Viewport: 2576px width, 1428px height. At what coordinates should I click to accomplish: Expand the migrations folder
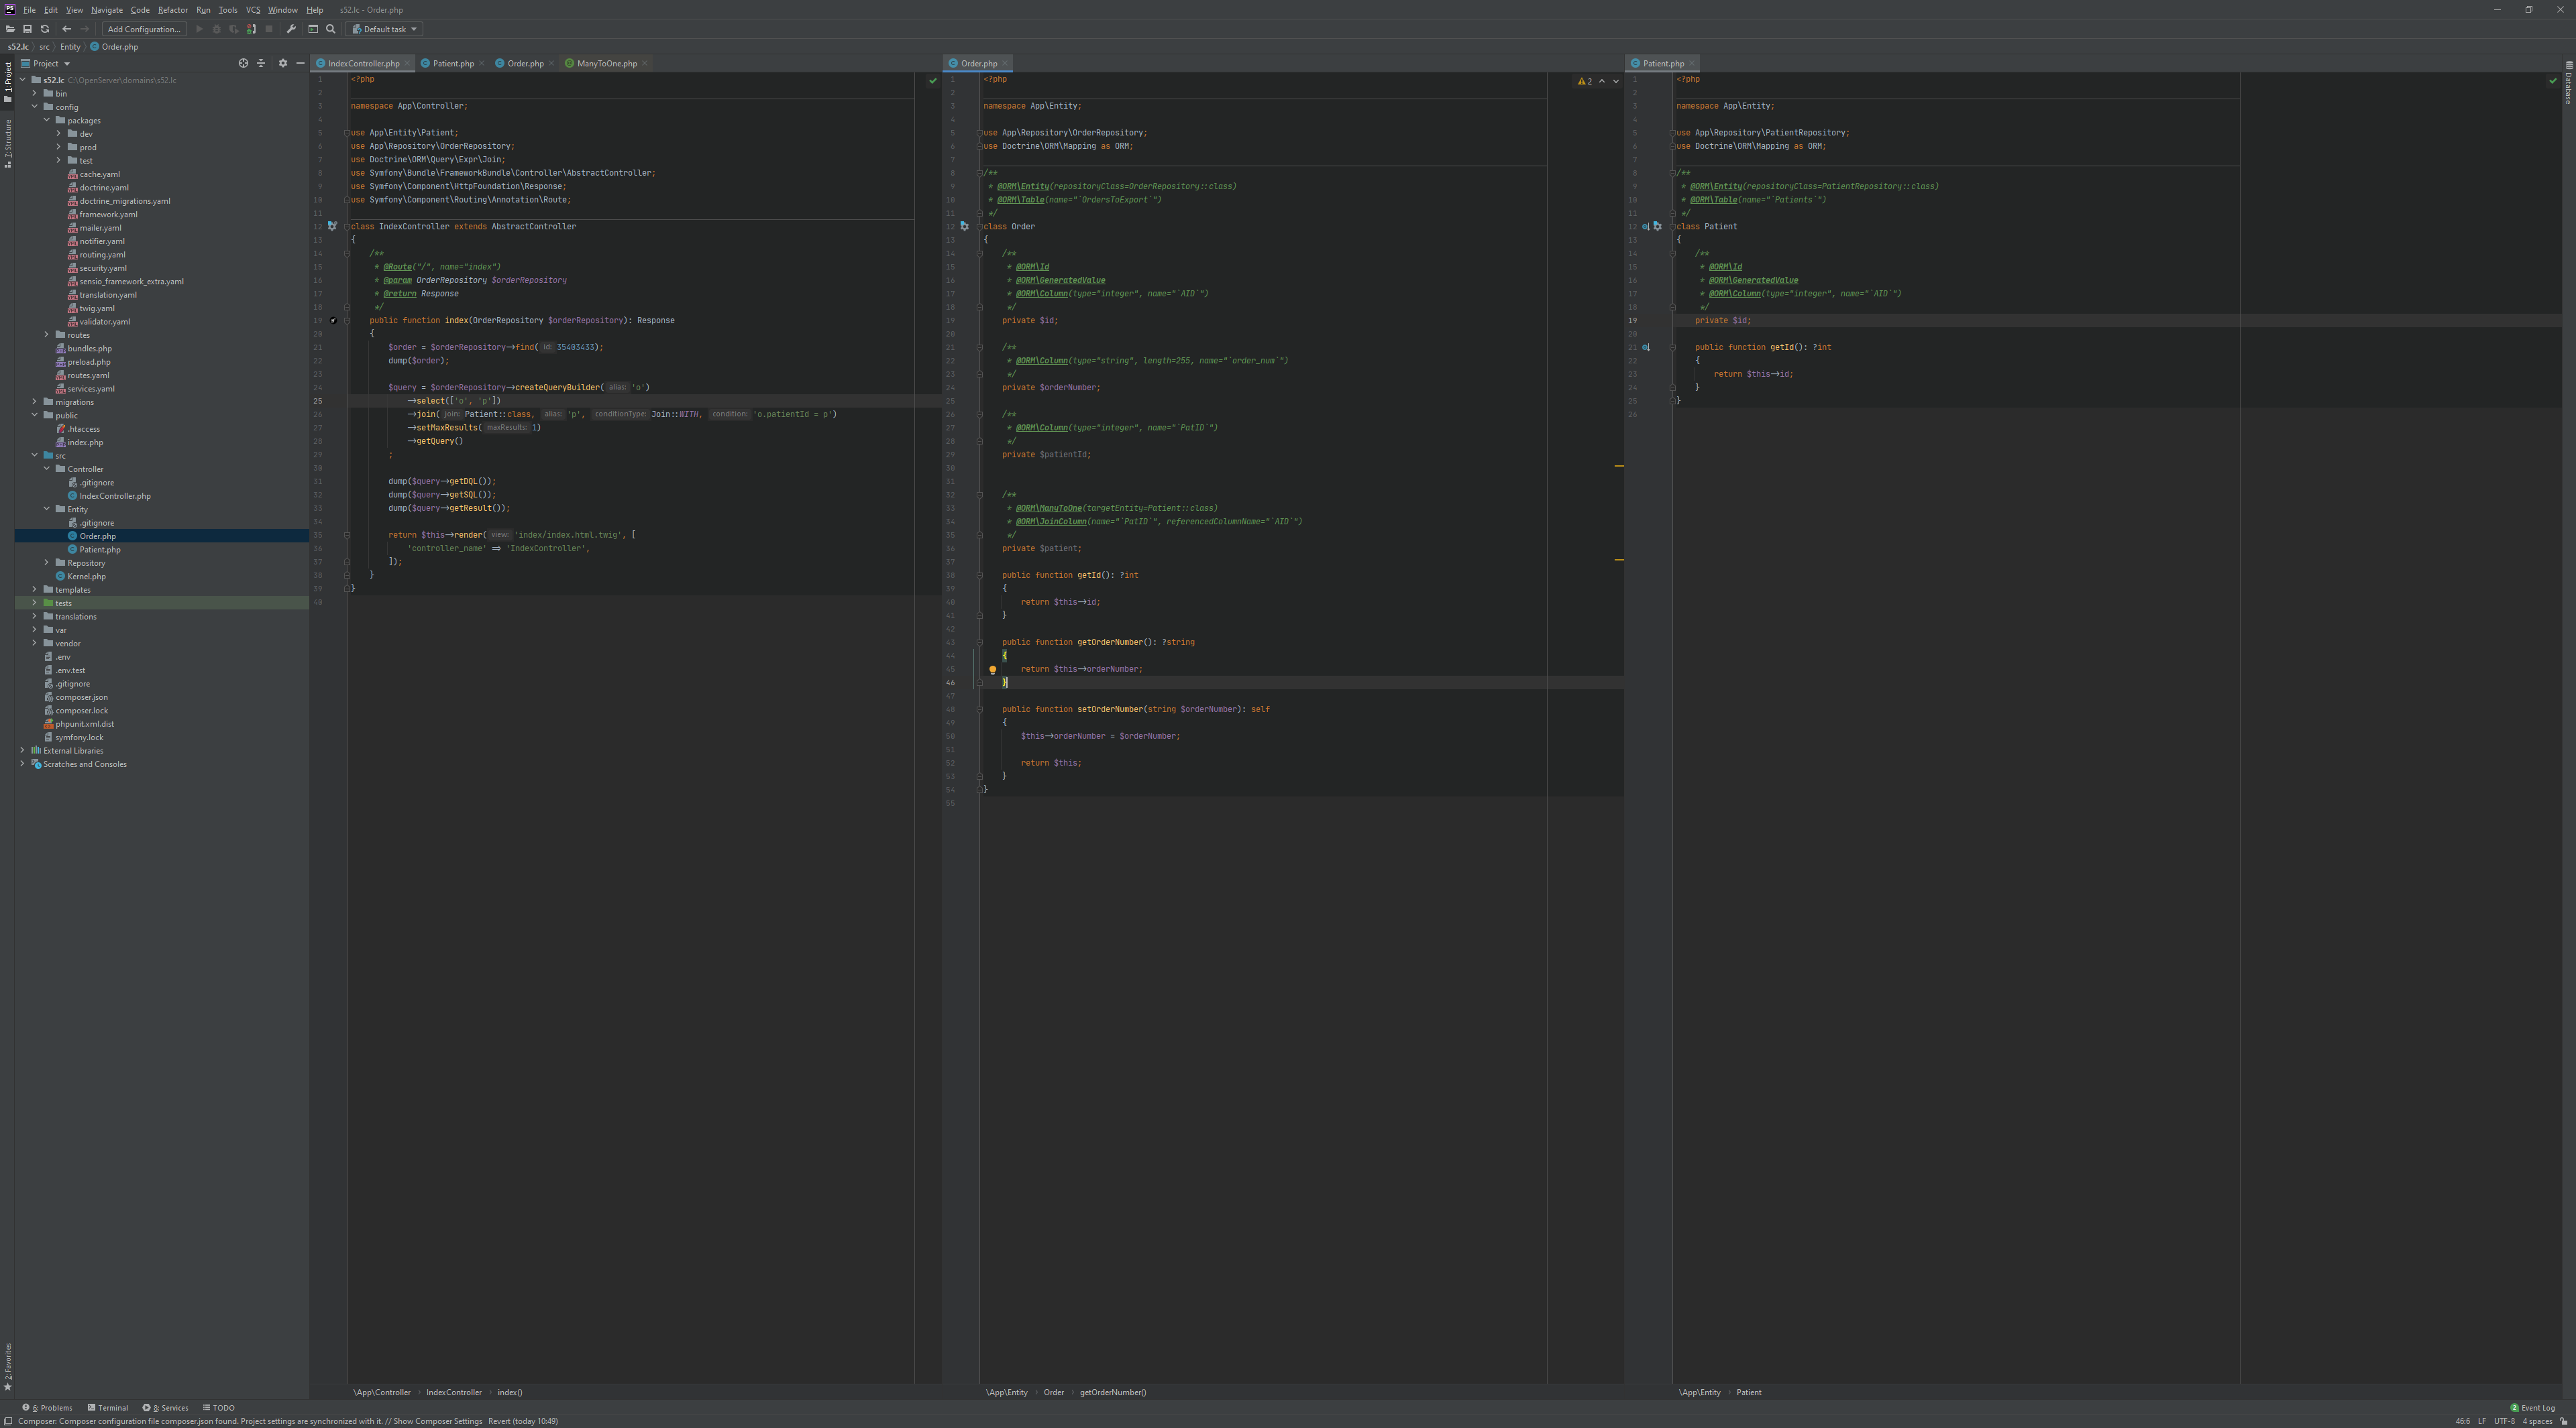tap(35, 402)
